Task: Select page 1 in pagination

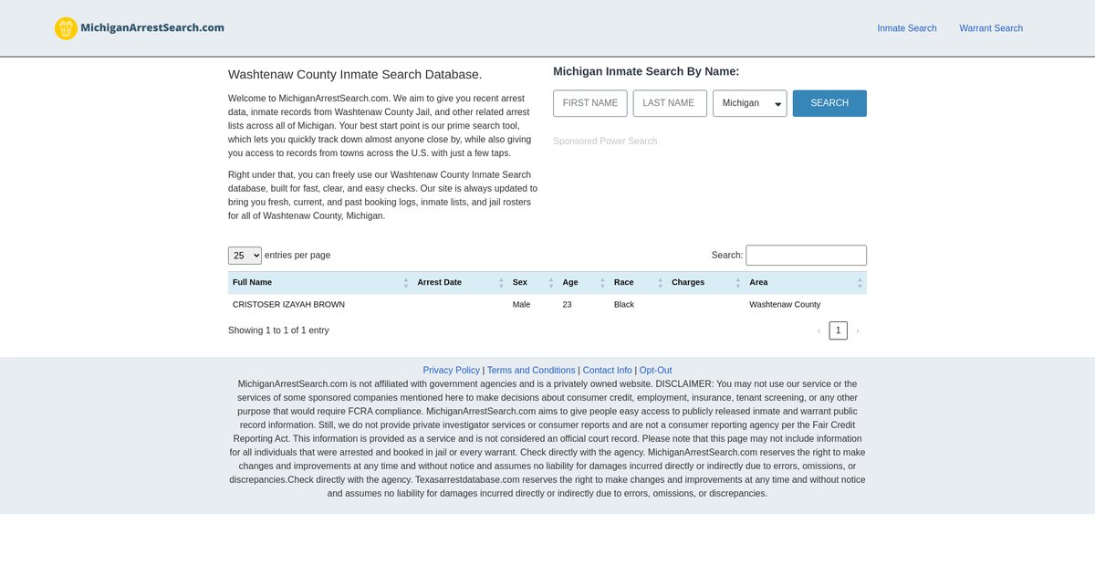Action: click(x=838, y=330)
